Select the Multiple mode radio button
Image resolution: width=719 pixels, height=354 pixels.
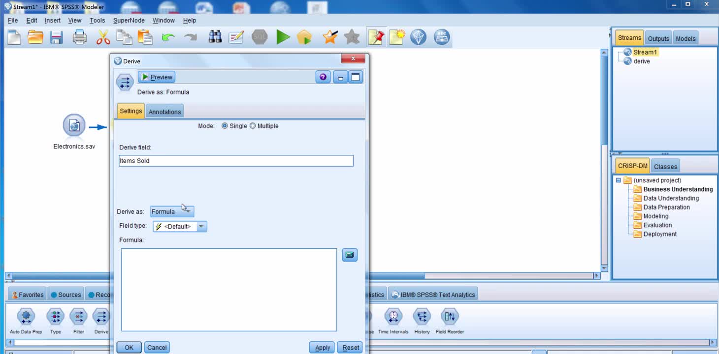tap(253, 126)
